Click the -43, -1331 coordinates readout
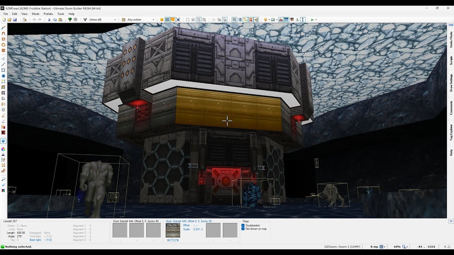The height and width of the screenshot is (255, 454). (x=426, y=246)
